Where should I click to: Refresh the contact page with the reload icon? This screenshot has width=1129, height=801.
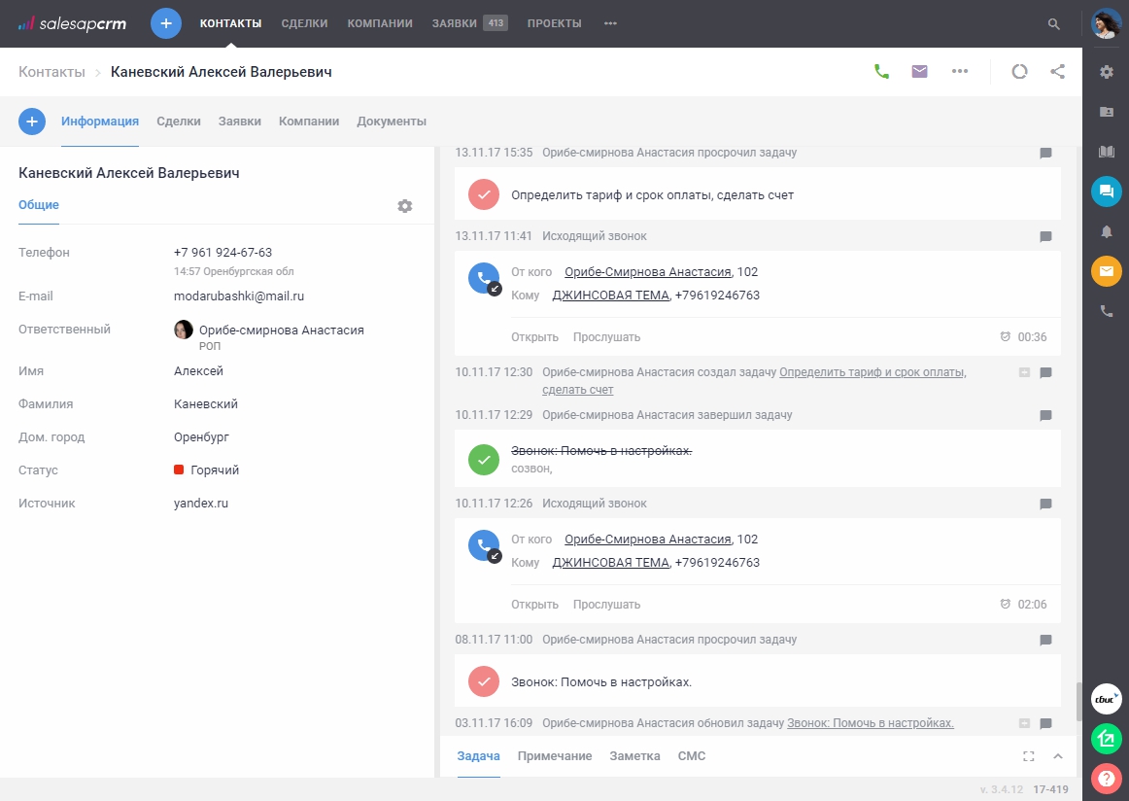[x=1019, y=71]
